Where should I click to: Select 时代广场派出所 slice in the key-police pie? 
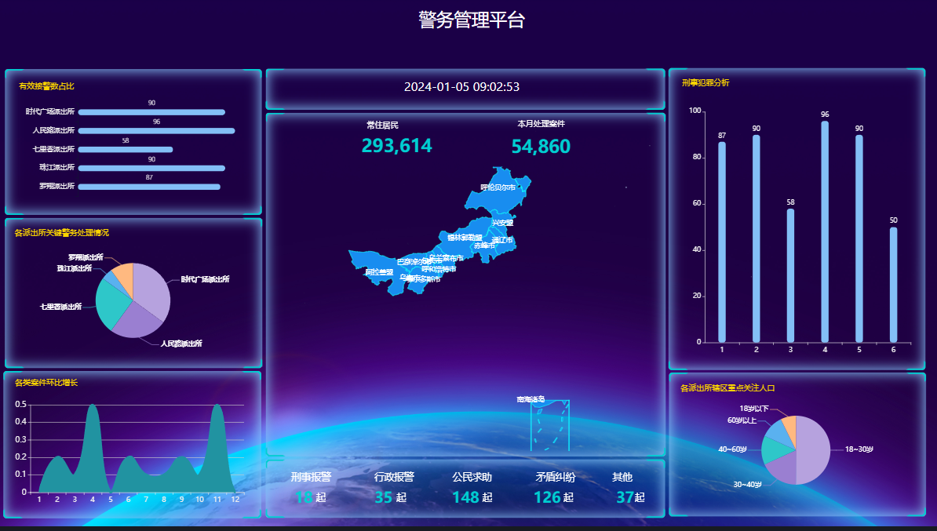(152, 292)
